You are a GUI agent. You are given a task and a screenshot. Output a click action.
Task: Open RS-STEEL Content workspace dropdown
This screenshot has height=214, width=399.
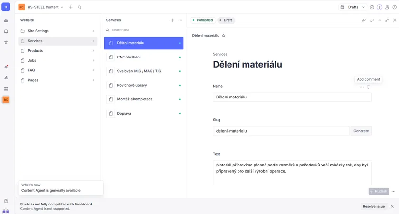tap(45, 7)
